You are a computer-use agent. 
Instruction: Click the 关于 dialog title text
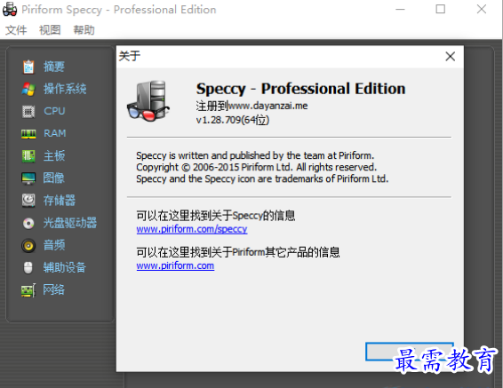pyautogui.click(x=130, y=56)
